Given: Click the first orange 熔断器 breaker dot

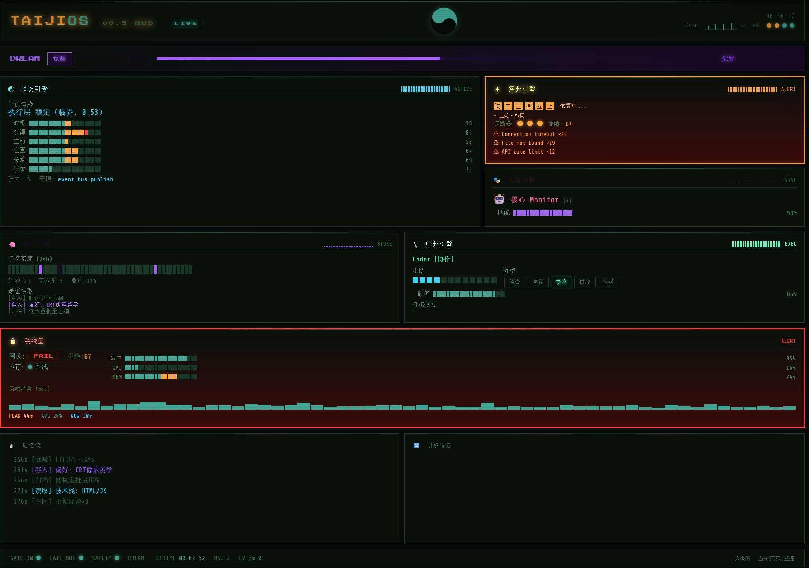Looking at the screenshot, I should click(x=520, y=124).
